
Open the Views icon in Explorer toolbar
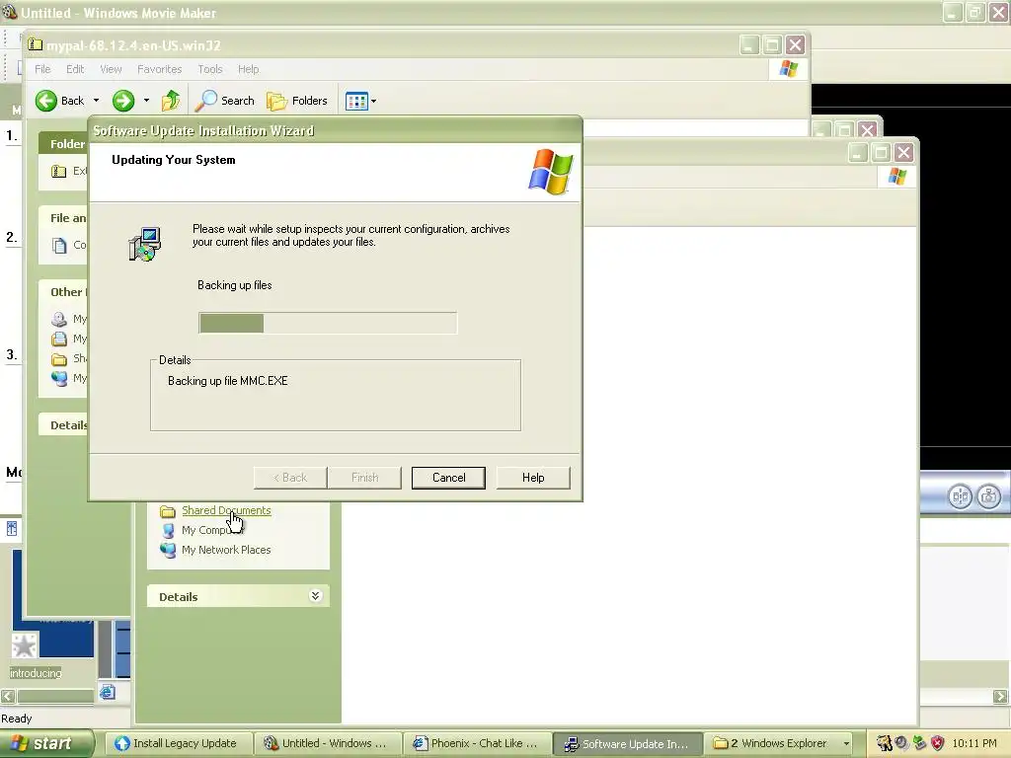point(356,101)
